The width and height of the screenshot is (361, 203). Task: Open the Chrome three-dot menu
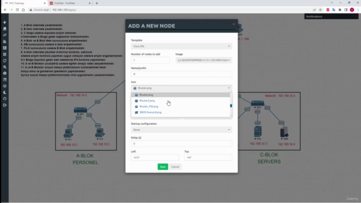coord(358,10)
